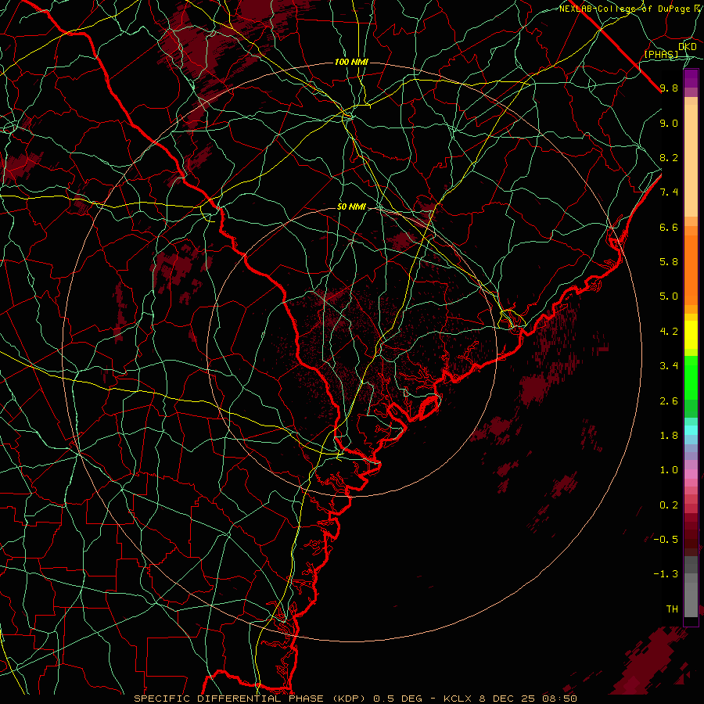Image resolution: width=704 pixels, height=704 pixels.
Task: Click the -0.5 value on the color scale
Action: [x=666, y=539]
